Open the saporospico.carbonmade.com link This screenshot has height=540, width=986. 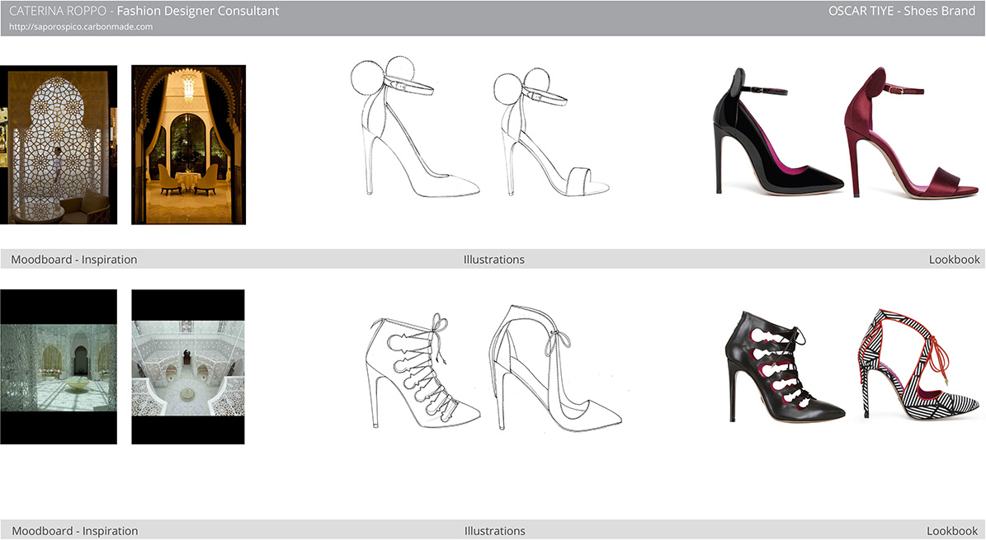[x=81, y=27]
